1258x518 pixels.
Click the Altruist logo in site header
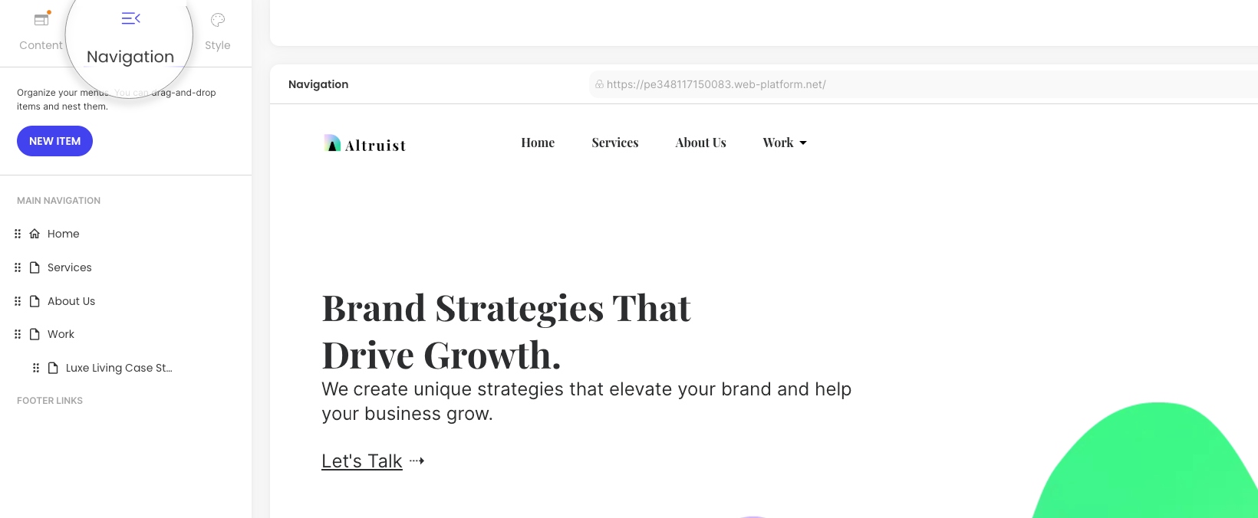click(364, 144)
